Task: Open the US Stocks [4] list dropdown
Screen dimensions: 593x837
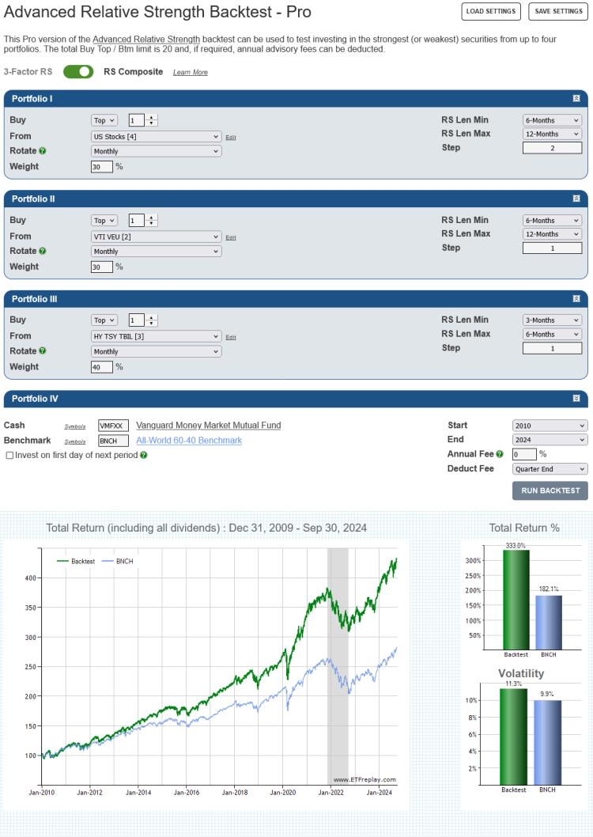Action: [x=156, y=137]
